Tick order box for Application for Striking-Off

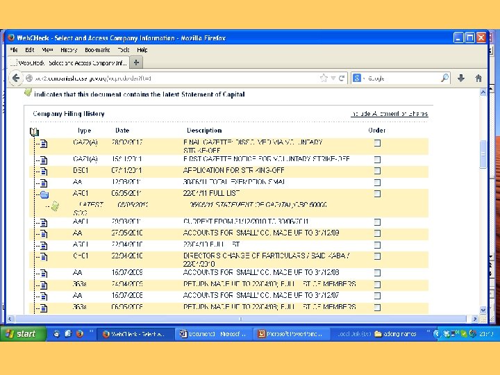pos(377,171)
